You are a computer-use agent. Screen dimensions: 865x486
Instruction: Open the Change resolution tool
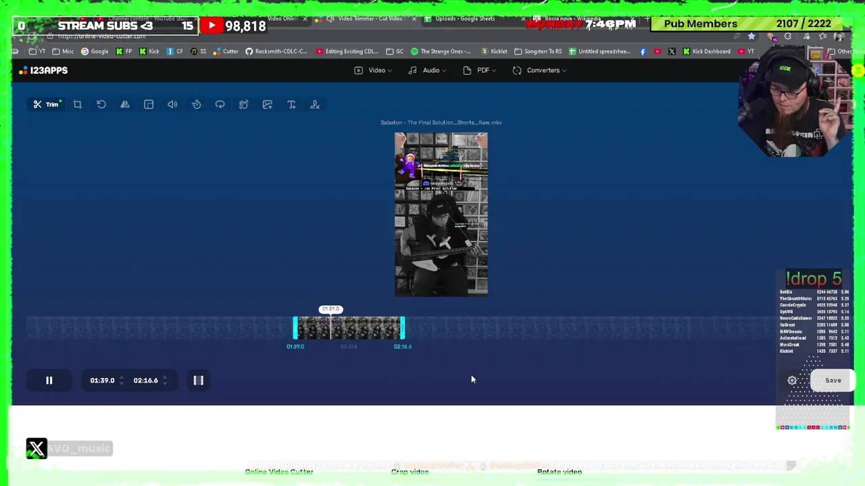[149, 105]
